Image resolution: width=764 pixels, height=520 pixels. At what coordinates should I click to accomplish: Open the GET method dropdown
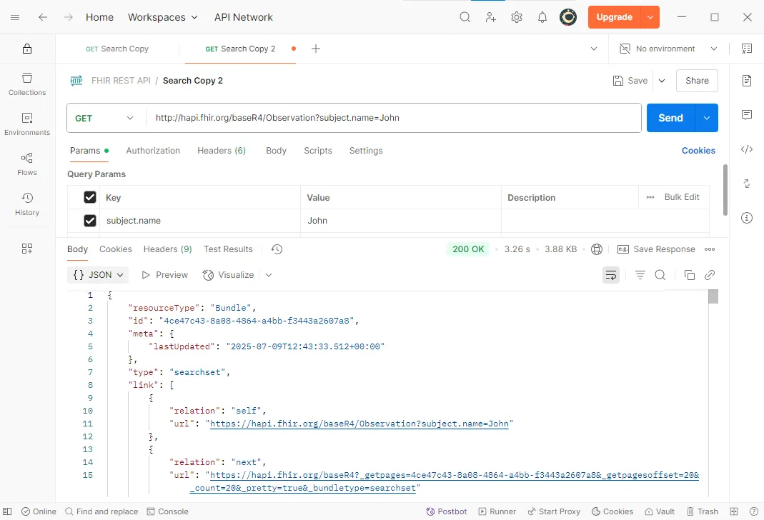(x=104, y=119)
